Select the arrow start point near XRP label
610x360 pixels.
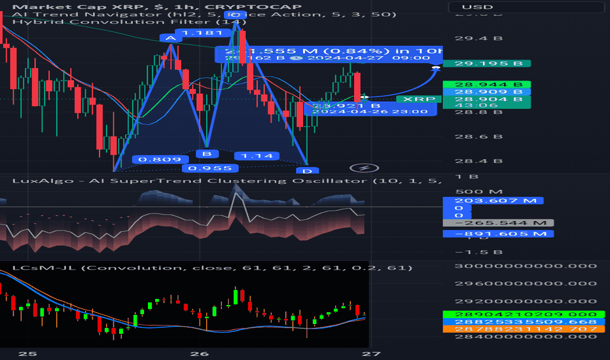click(364, 97)
